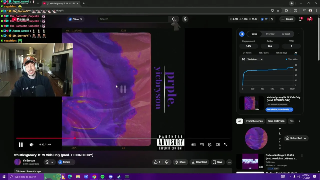Pause the video with the pause button
Viewport: 320px width, 180px height.
21,144
